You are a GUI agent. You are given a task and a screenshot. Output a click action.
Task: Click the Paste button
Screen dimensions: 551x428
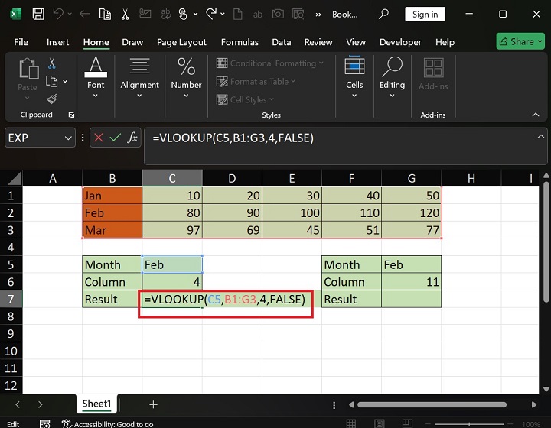pyautogui.click(x=28, y=78)
